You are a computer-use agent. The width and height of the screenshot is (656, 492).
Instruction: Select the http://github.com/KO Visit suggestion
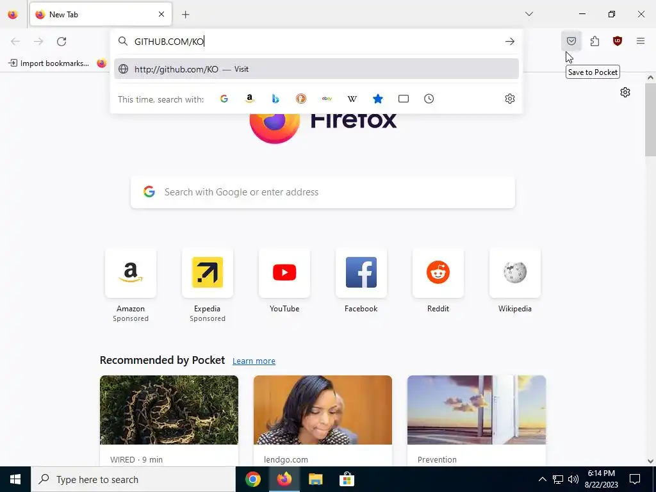pos(316,69)
